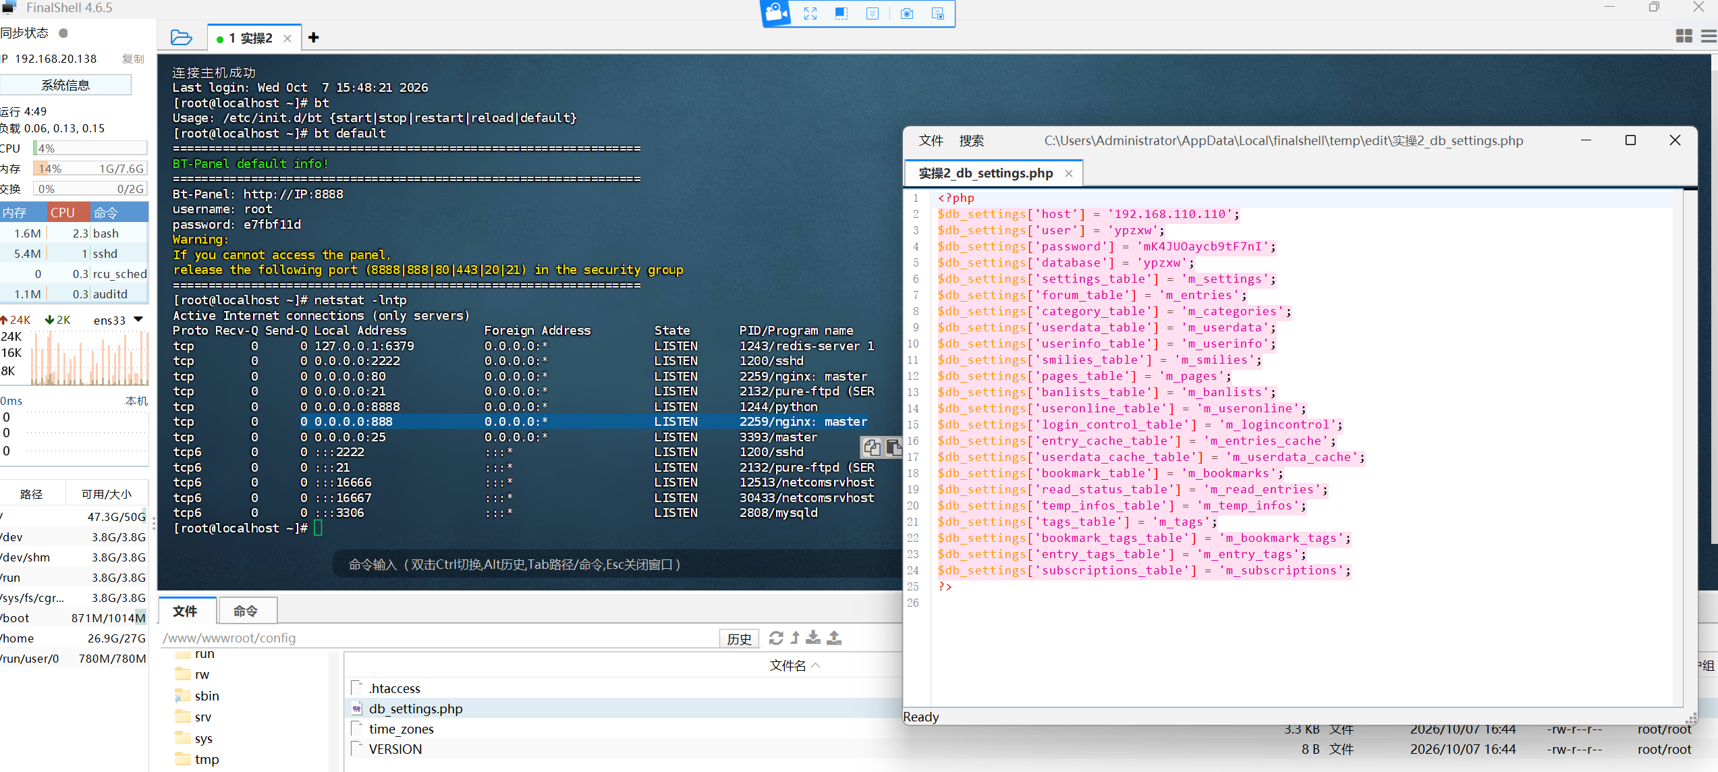Open the 搜索 menu in editor window

971,140
